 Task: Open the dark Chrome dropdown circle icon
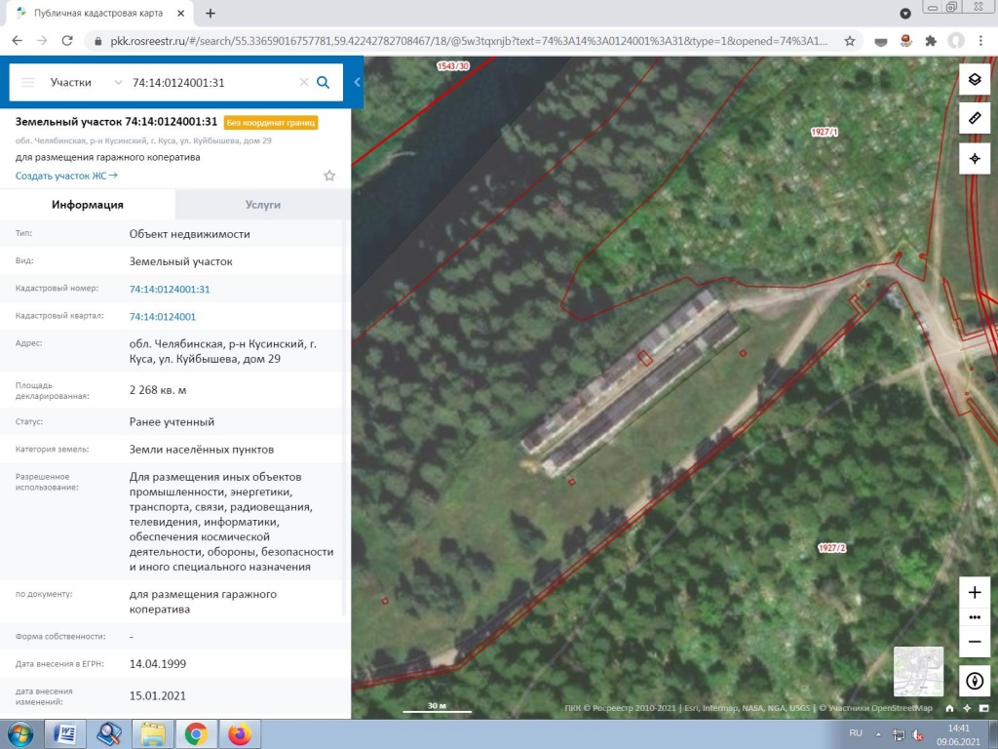pos(905,14)
